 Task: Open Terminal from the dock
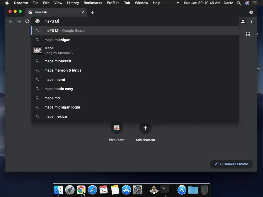tap(165, 190)
